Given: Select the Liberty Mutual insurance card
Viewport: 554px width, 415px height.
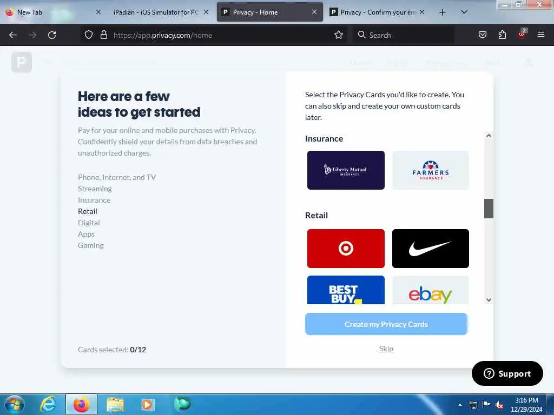Looking at the screenshot, I should (346, 170).
